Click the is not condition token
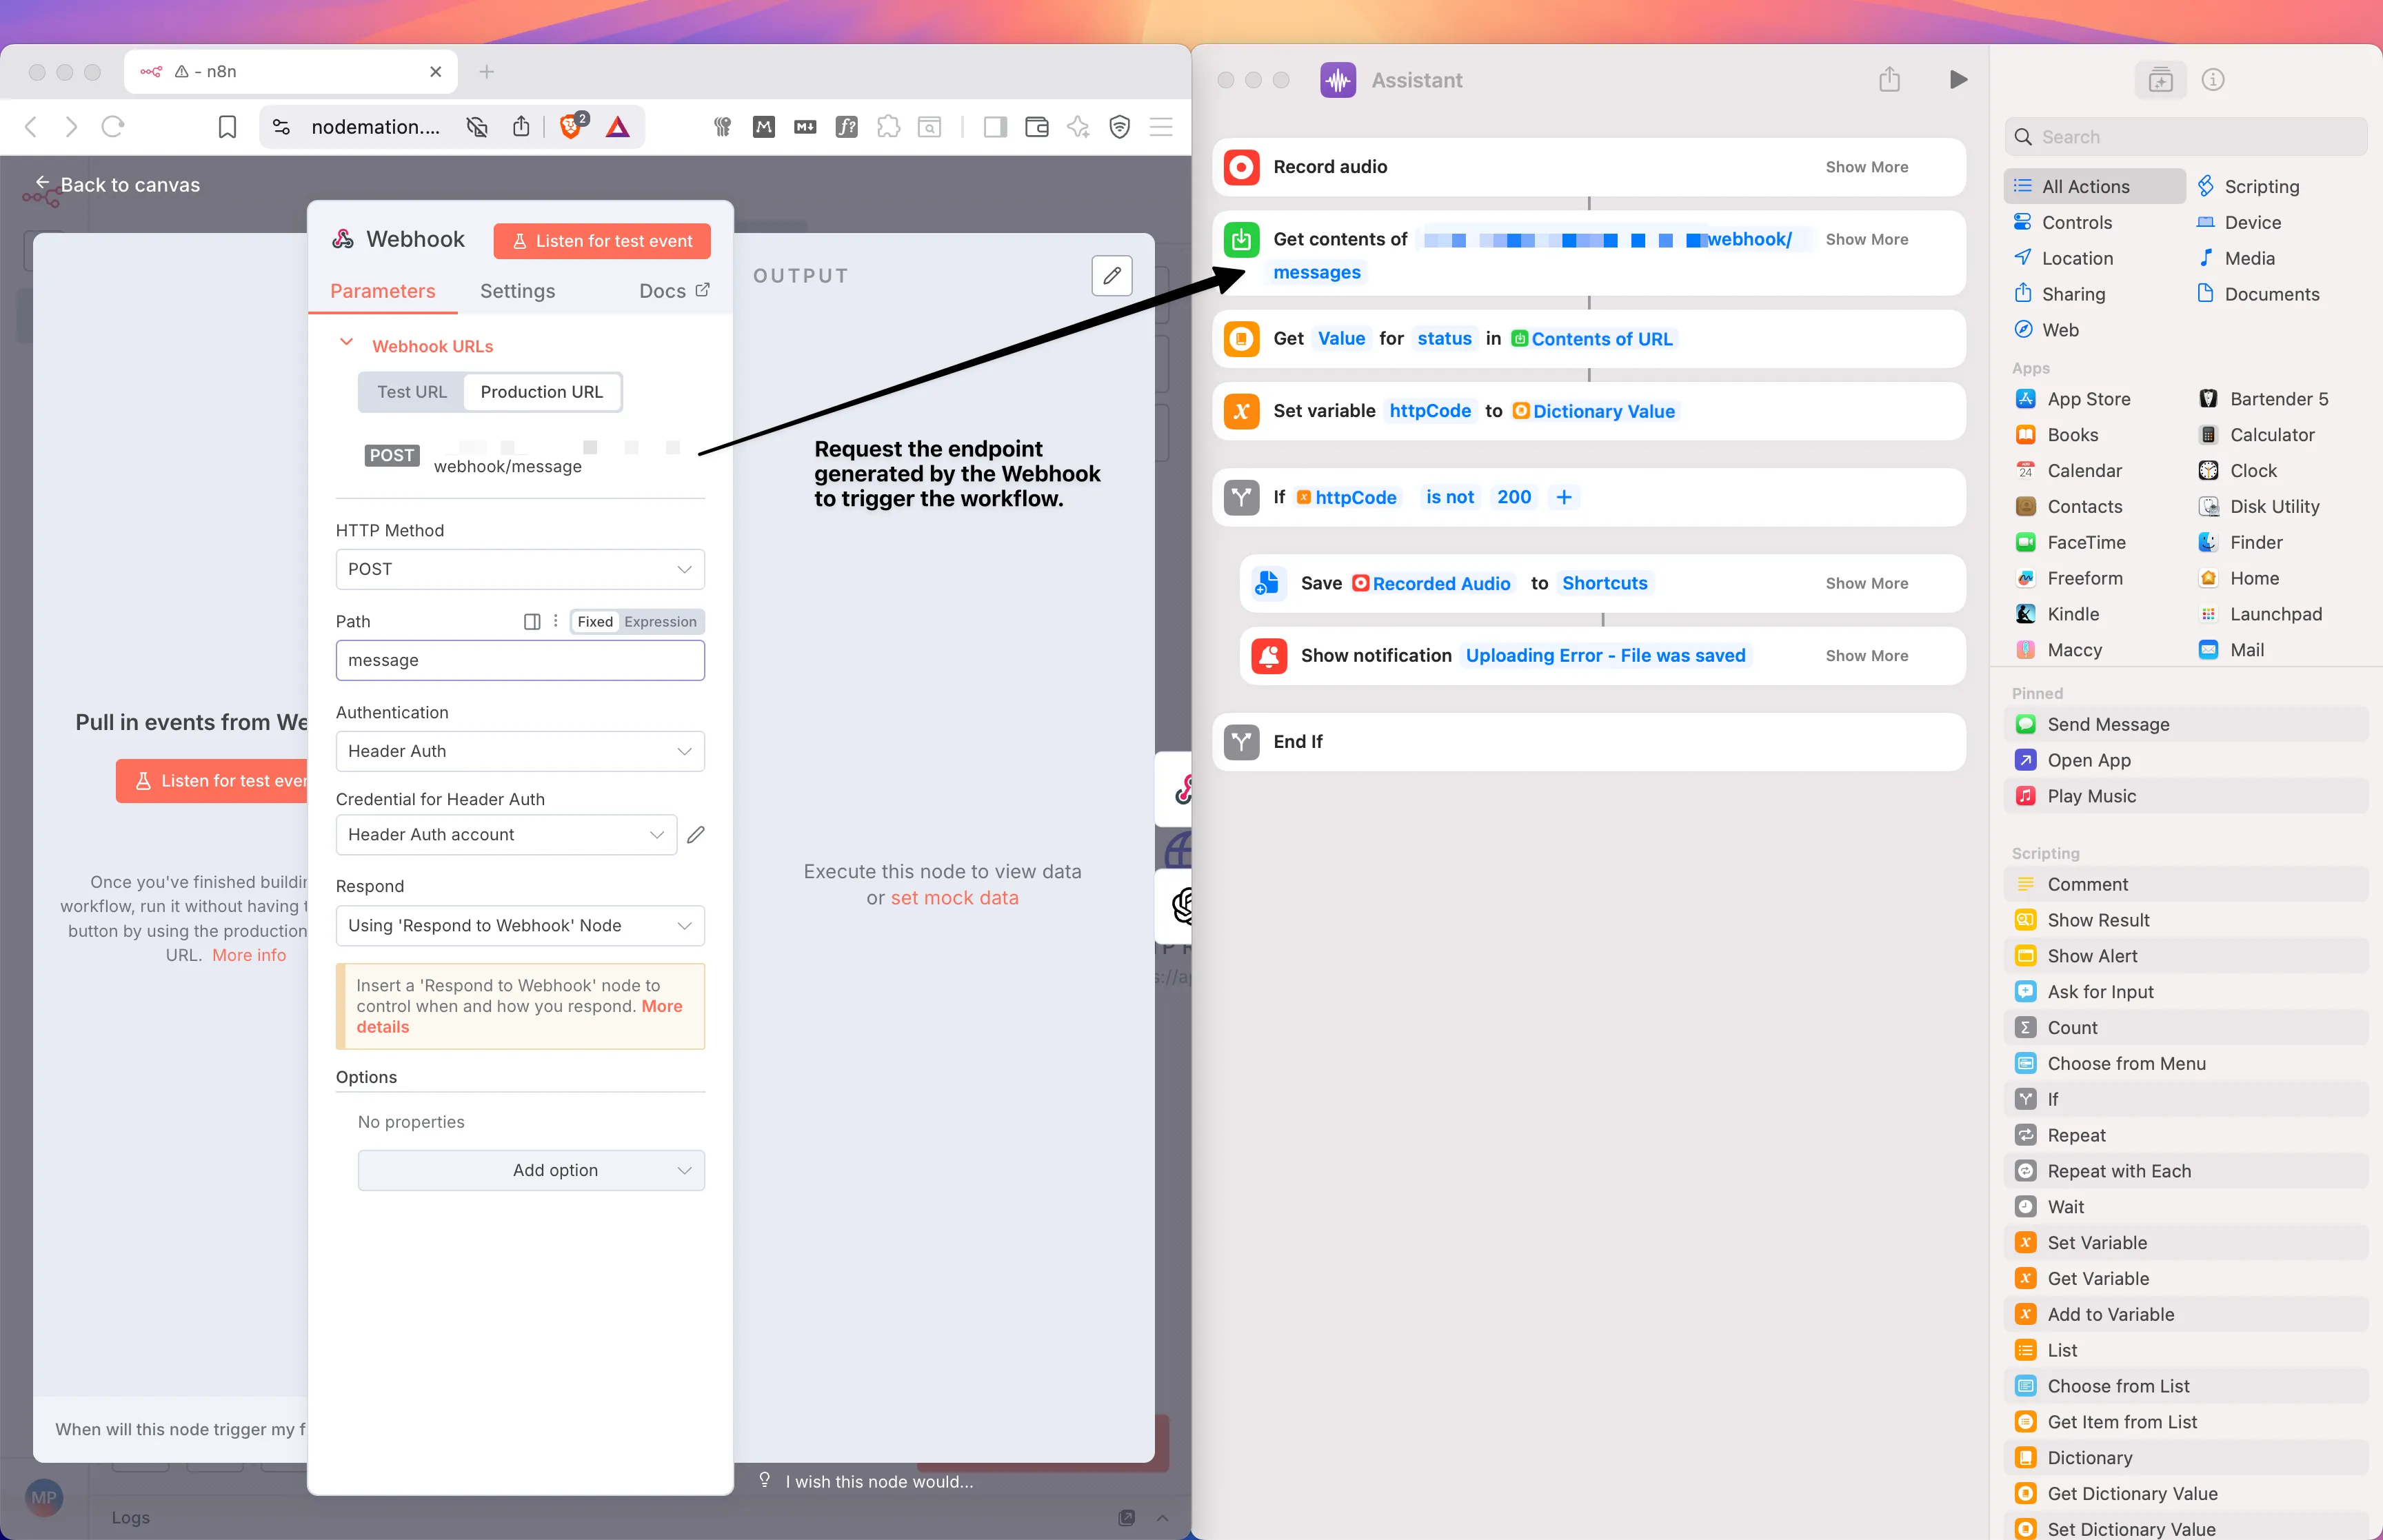 coord(1449,497)
